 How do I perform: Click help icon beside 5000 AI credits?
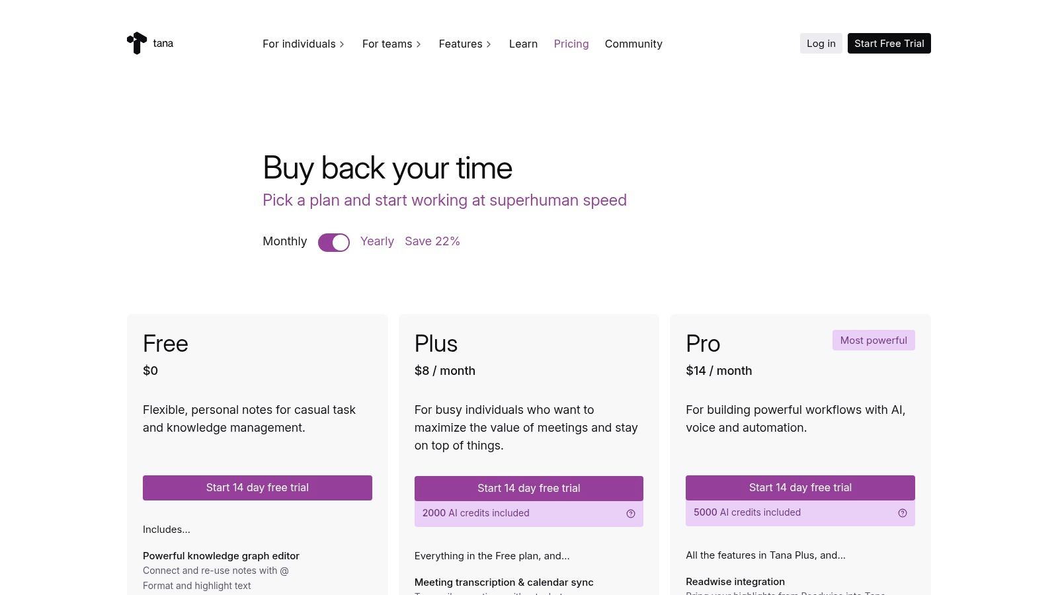tap(903, 513)
